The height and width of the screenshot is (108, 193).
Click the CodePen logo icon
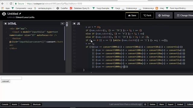pyautogui.click(x=4, y=14)
